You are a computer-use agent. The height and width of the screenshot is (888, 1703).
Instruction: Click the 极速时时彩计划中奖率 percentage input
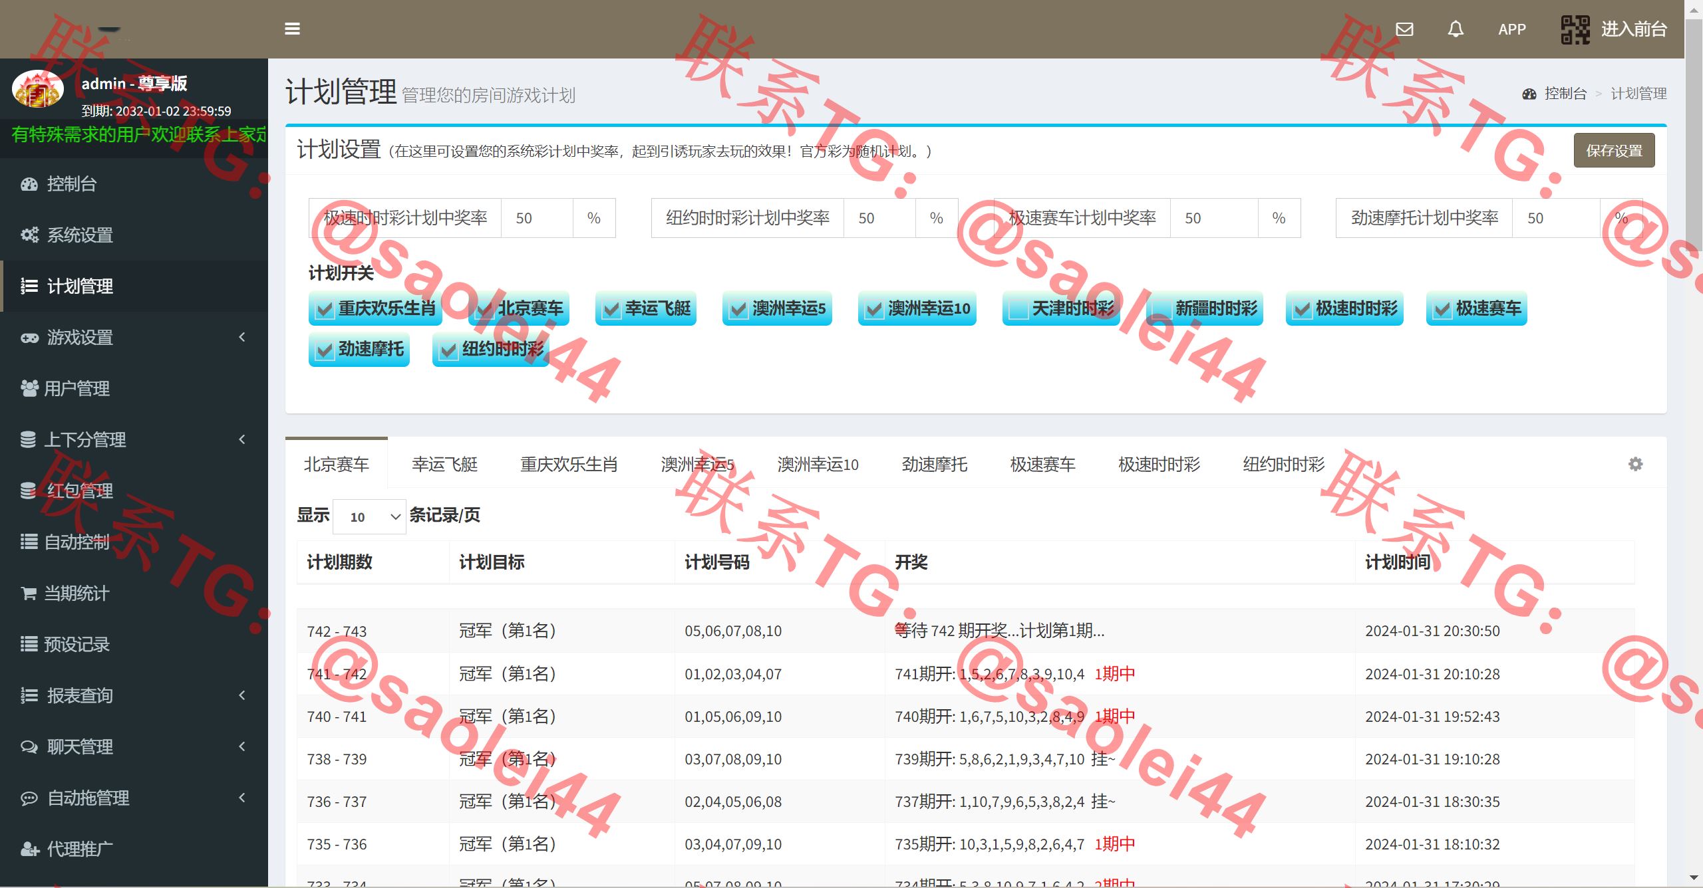[x=537, y=218]
